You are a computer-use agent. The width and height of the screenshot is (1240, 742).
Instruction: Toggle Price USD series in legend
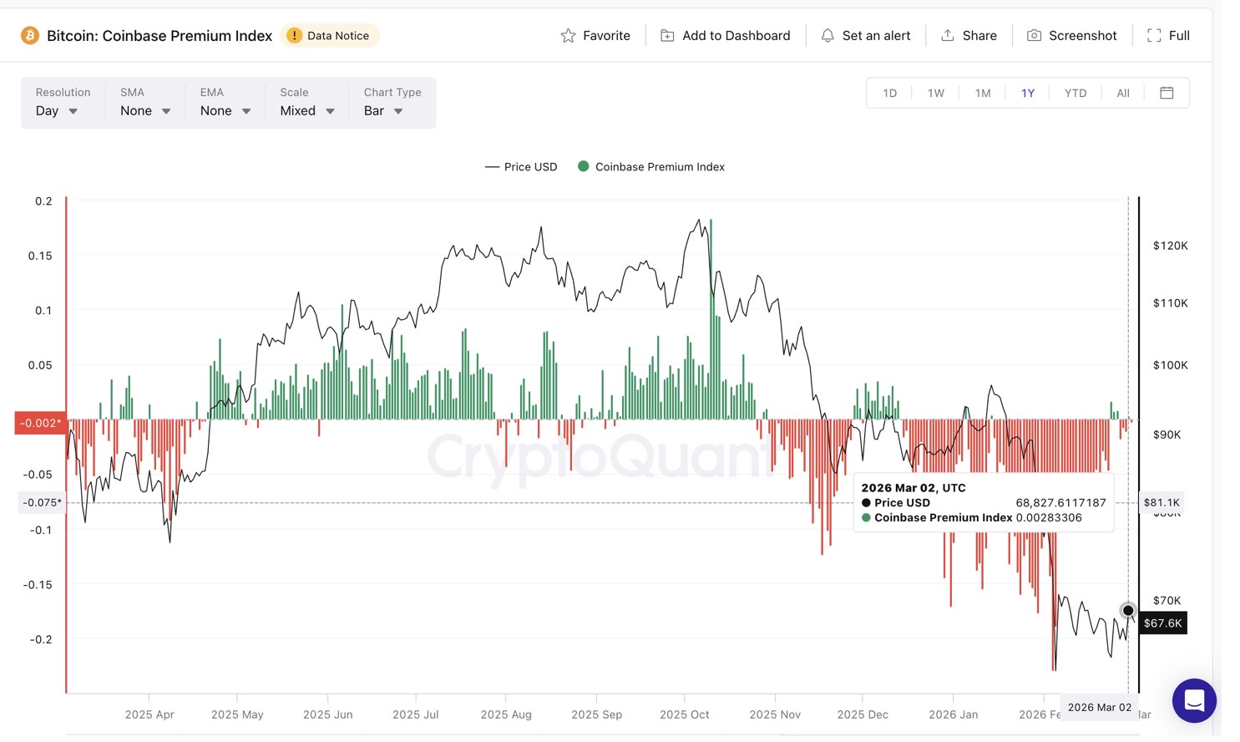tap(521, 167)
